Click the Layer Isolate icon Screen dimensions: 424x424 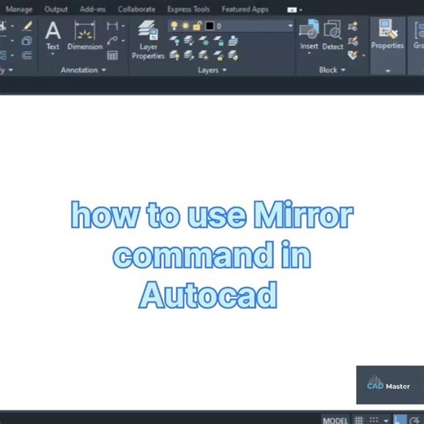click(189, 41)
